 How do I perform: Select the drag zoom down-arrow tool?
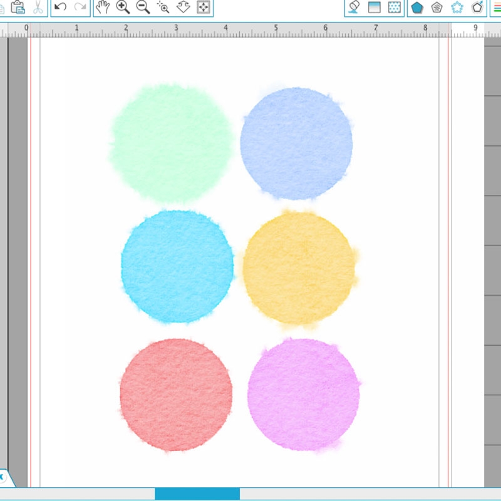(x=183, y=7)
